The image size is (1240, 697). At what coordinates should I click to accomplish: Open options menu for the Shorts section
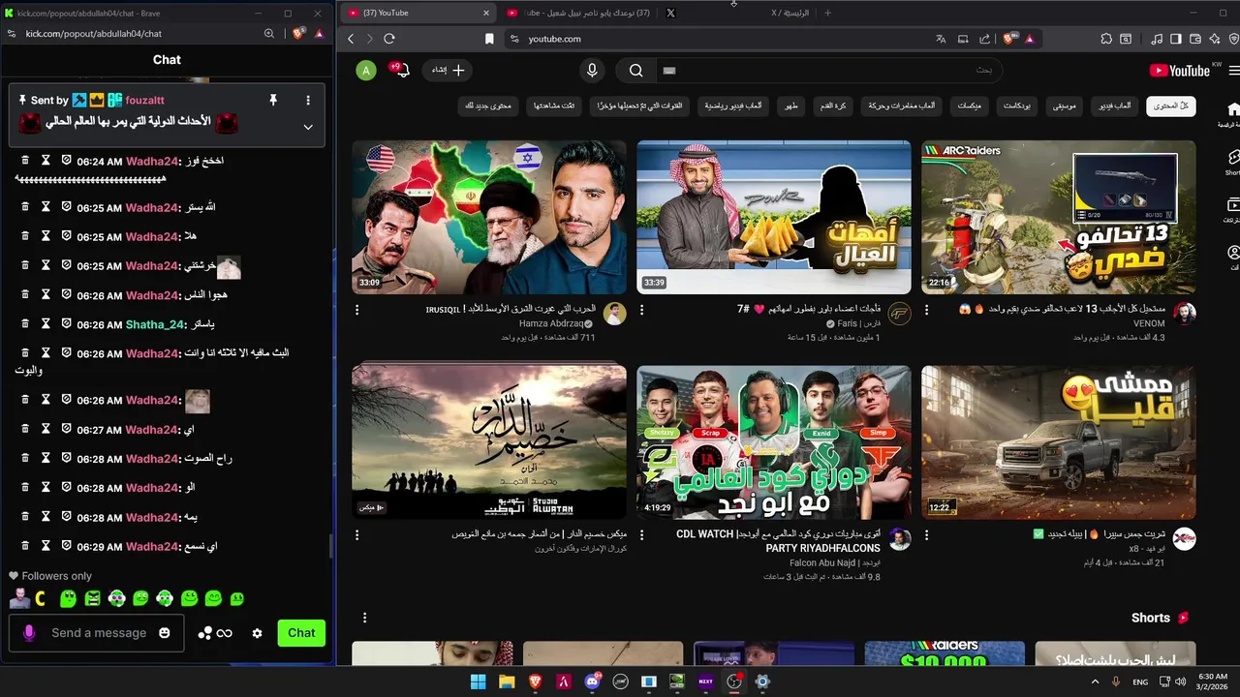coord(365,618)
